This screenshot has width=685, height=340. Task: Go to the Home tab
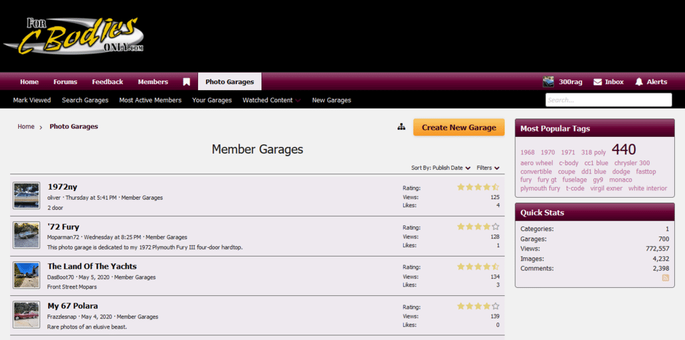29,81
